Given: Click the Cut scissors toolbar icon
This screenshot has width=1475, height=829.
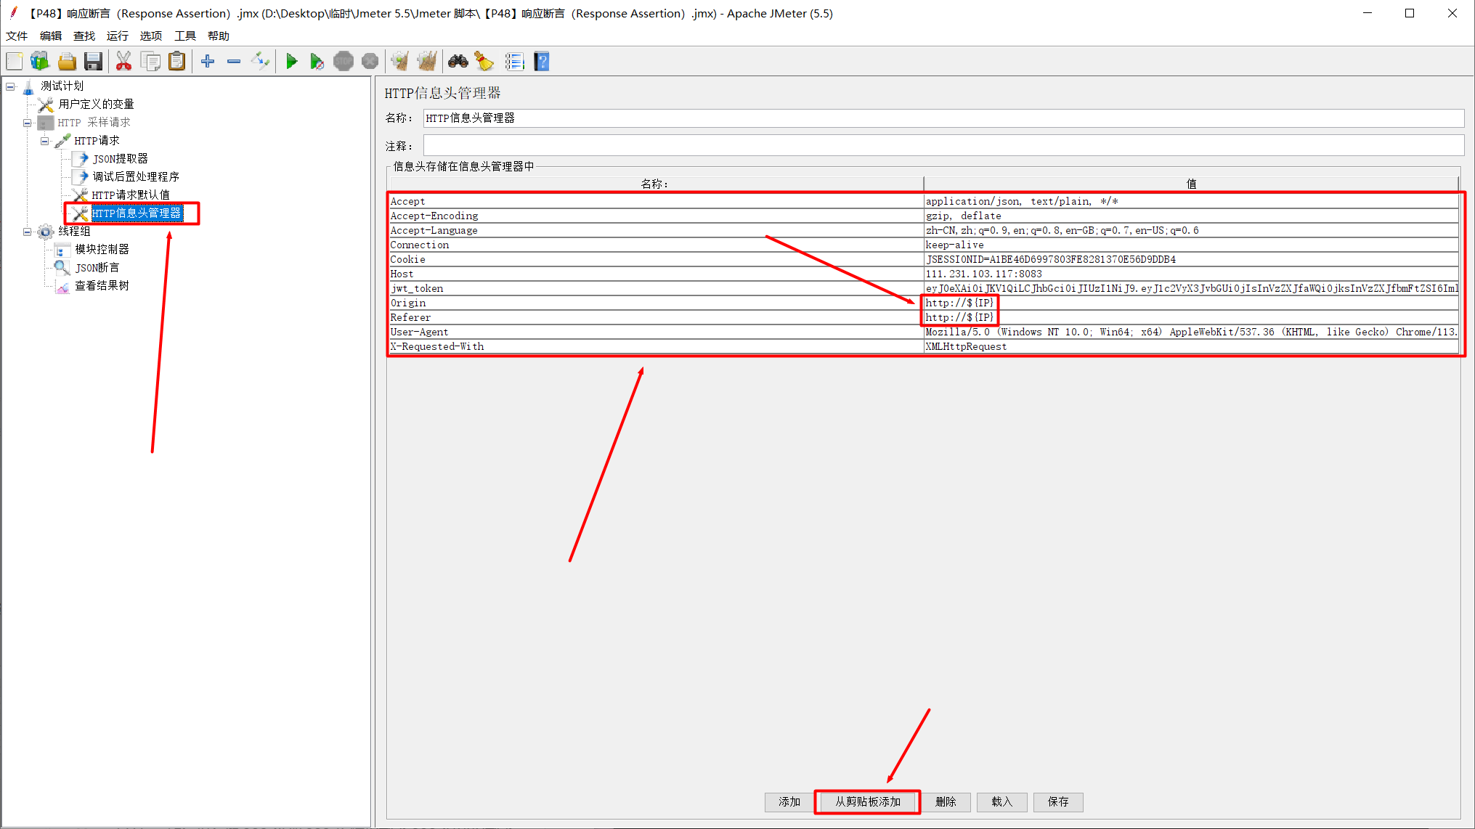Looking at the screenshot, I should click(123, 62).
